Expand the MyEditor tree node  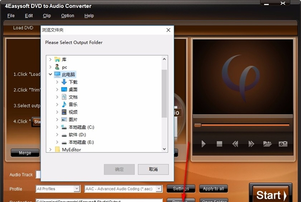(x=50, y=149)
